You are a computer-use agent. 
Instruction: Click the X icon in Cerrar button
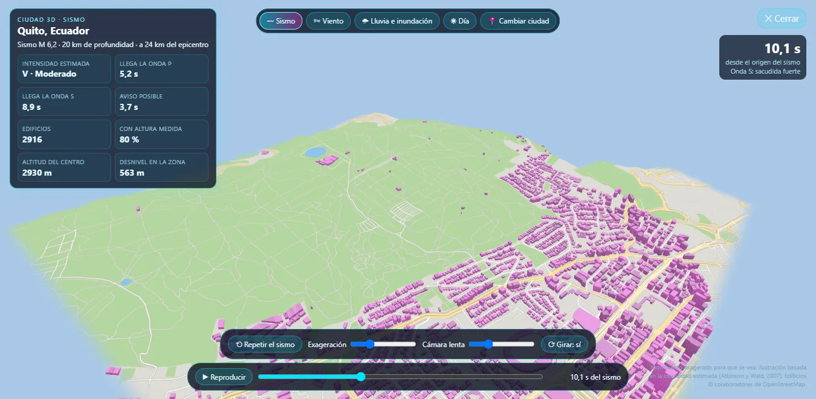[768, 19]
